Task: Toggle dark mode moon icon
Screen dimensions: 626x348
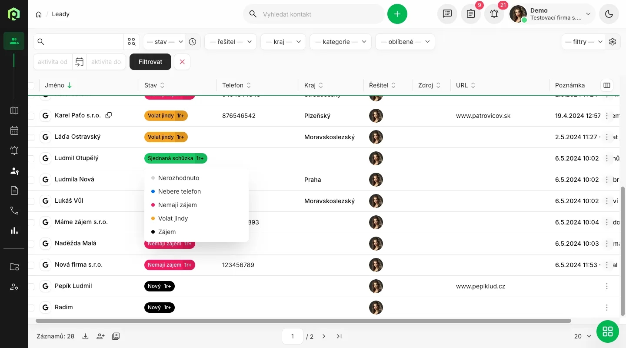Action: click(609, 14)
